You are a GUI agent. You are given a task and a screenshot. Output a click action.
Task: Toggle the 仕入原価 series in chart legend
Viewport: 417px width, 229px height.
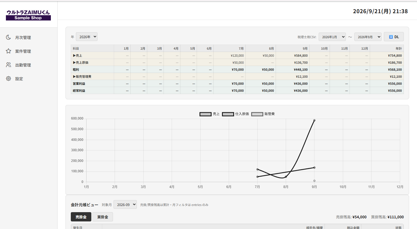(235, 114)
